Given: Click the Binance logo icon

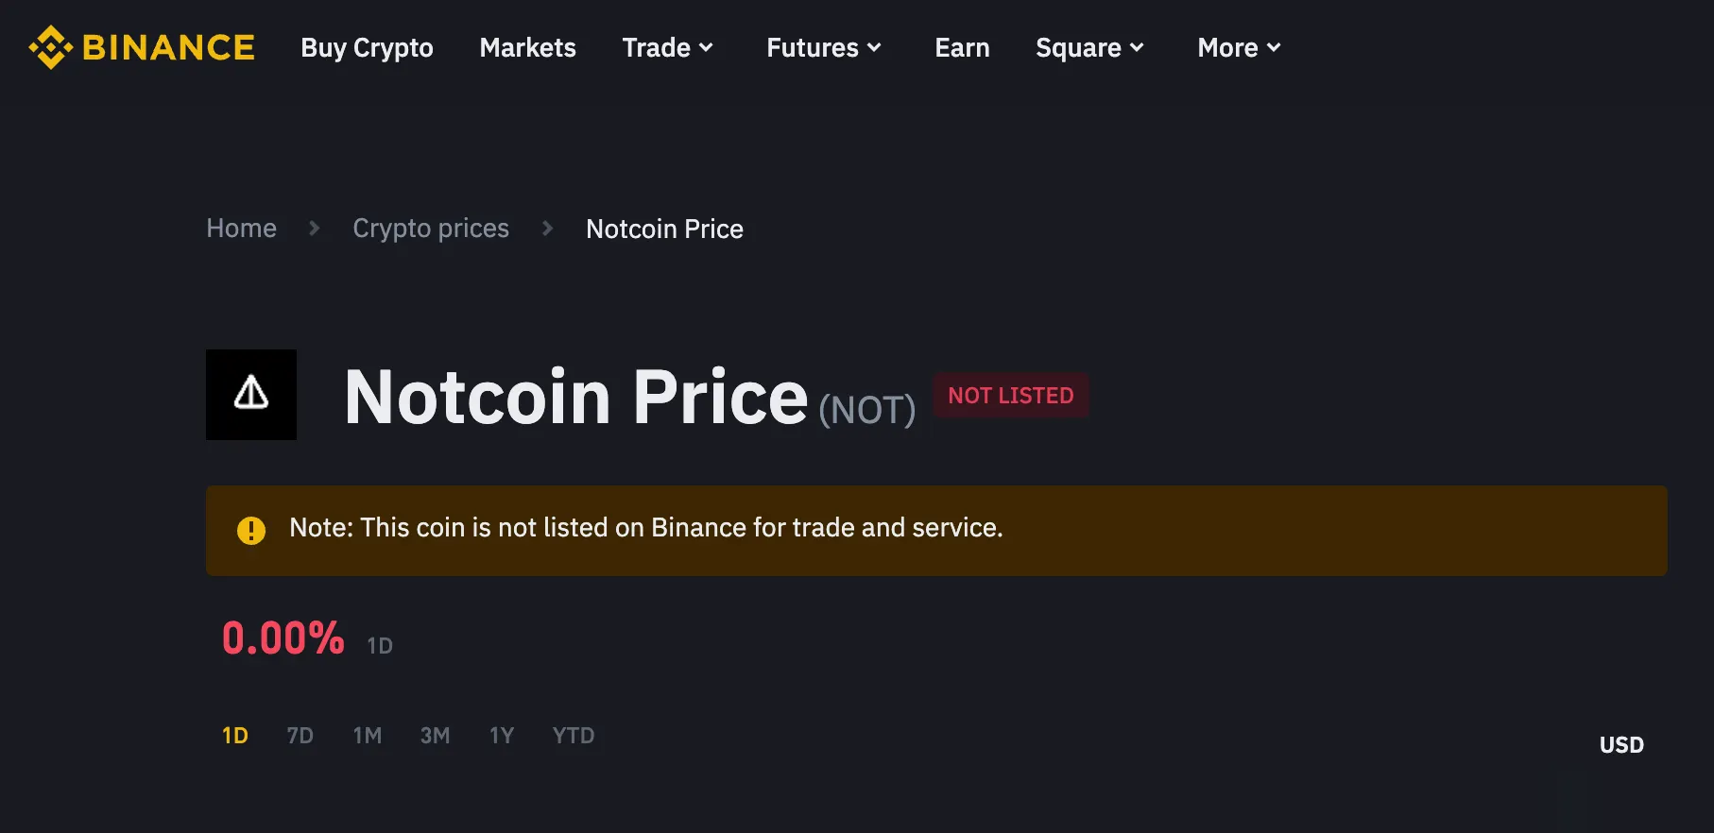Looking at the screenshot, I should click(51, 47).
